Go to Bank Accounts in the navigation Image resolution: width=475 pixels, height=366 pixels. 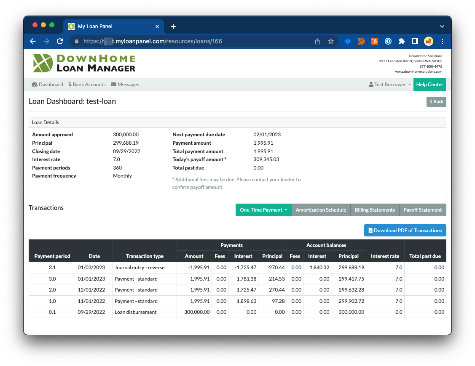87,85
